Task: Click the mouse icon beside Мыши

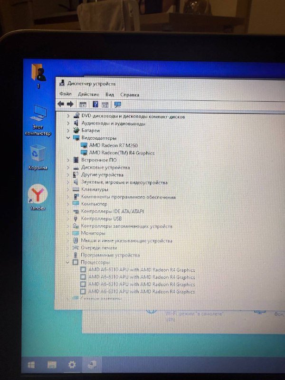Action: click(x=76, y=240)
